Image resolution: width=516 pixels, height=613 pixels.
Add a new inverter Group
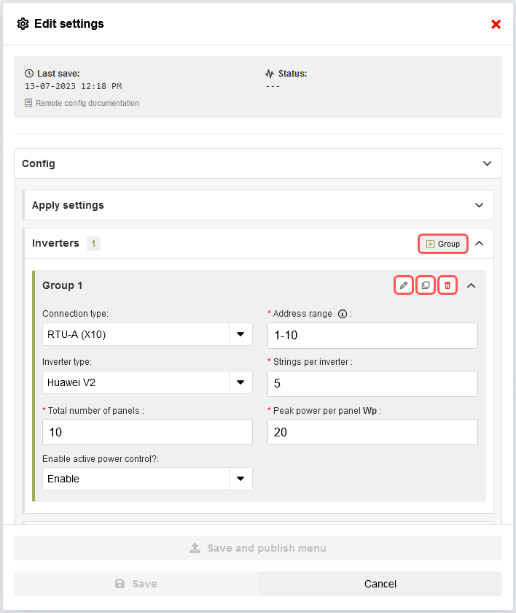(x=443, y=244)
